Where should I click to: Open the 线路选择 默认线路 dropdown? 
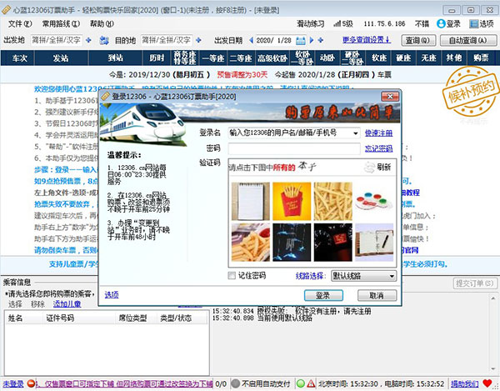point(363,276)
